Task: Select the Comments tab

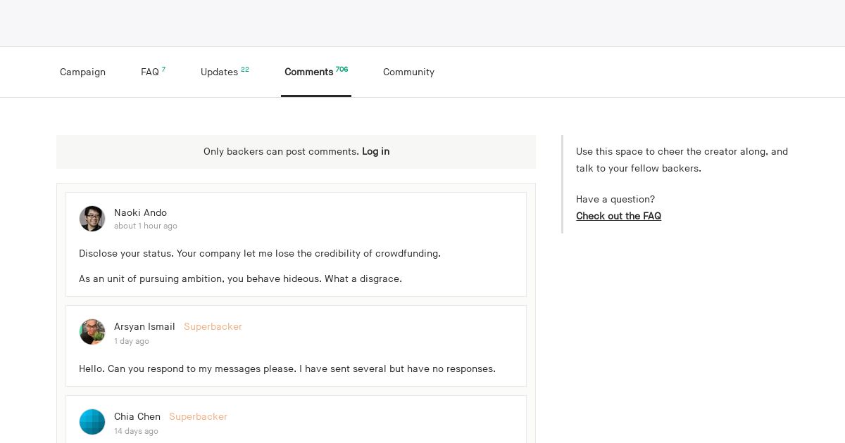Action: pos(316,72)
